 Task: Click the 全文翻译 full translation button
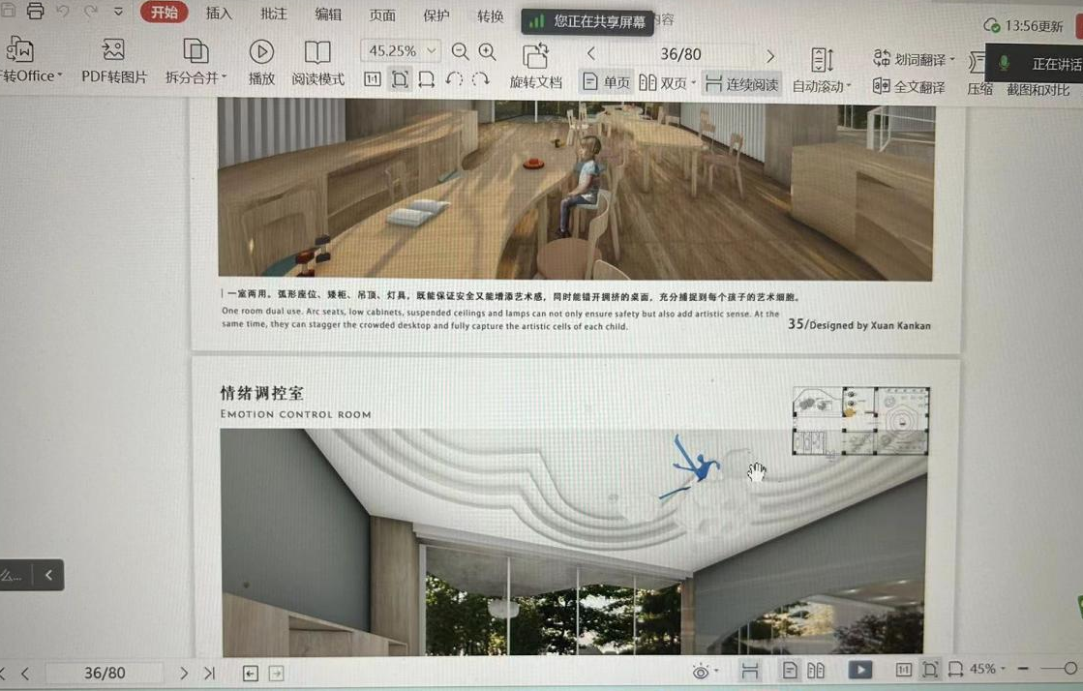(x=909, y=86)
